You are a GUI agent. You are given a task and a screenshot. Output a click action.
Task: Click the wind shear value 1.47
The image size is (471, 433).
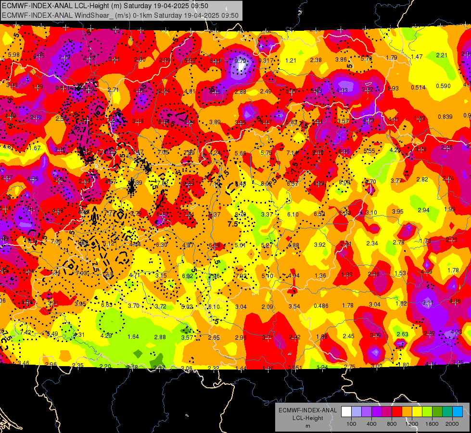(x=417, y=56)
